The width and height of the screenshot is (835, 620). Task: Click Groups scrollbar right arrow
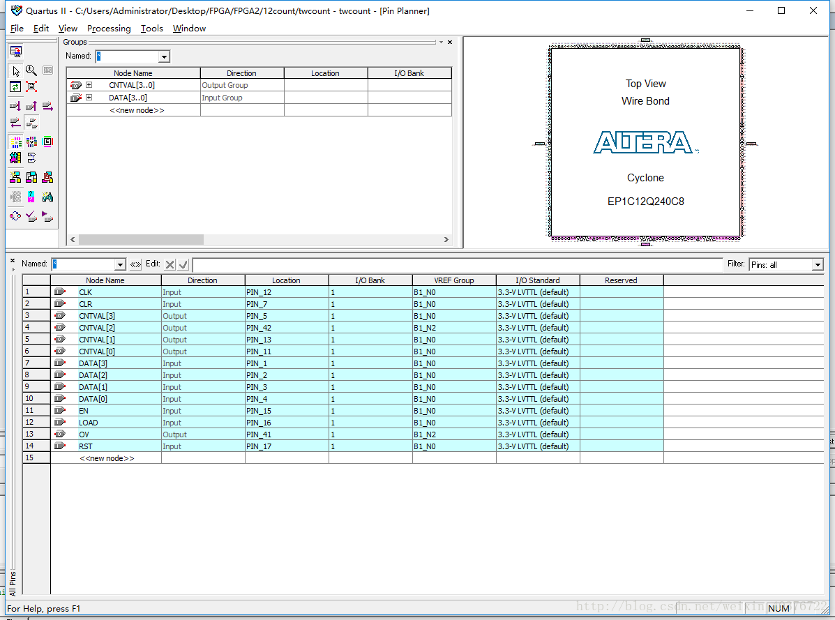pos(446,239)
